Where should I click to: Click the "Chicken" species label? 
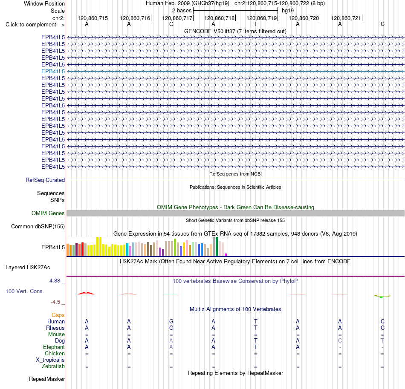click(55, 353)
